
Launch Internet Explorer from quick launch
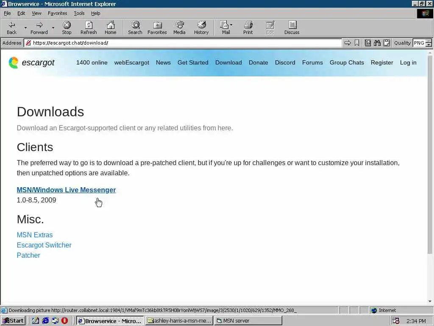pos(45,321)
